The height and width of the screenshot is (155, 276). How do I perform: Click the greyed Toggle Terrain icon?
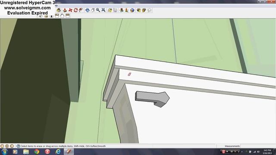click(x=115, y=10)
